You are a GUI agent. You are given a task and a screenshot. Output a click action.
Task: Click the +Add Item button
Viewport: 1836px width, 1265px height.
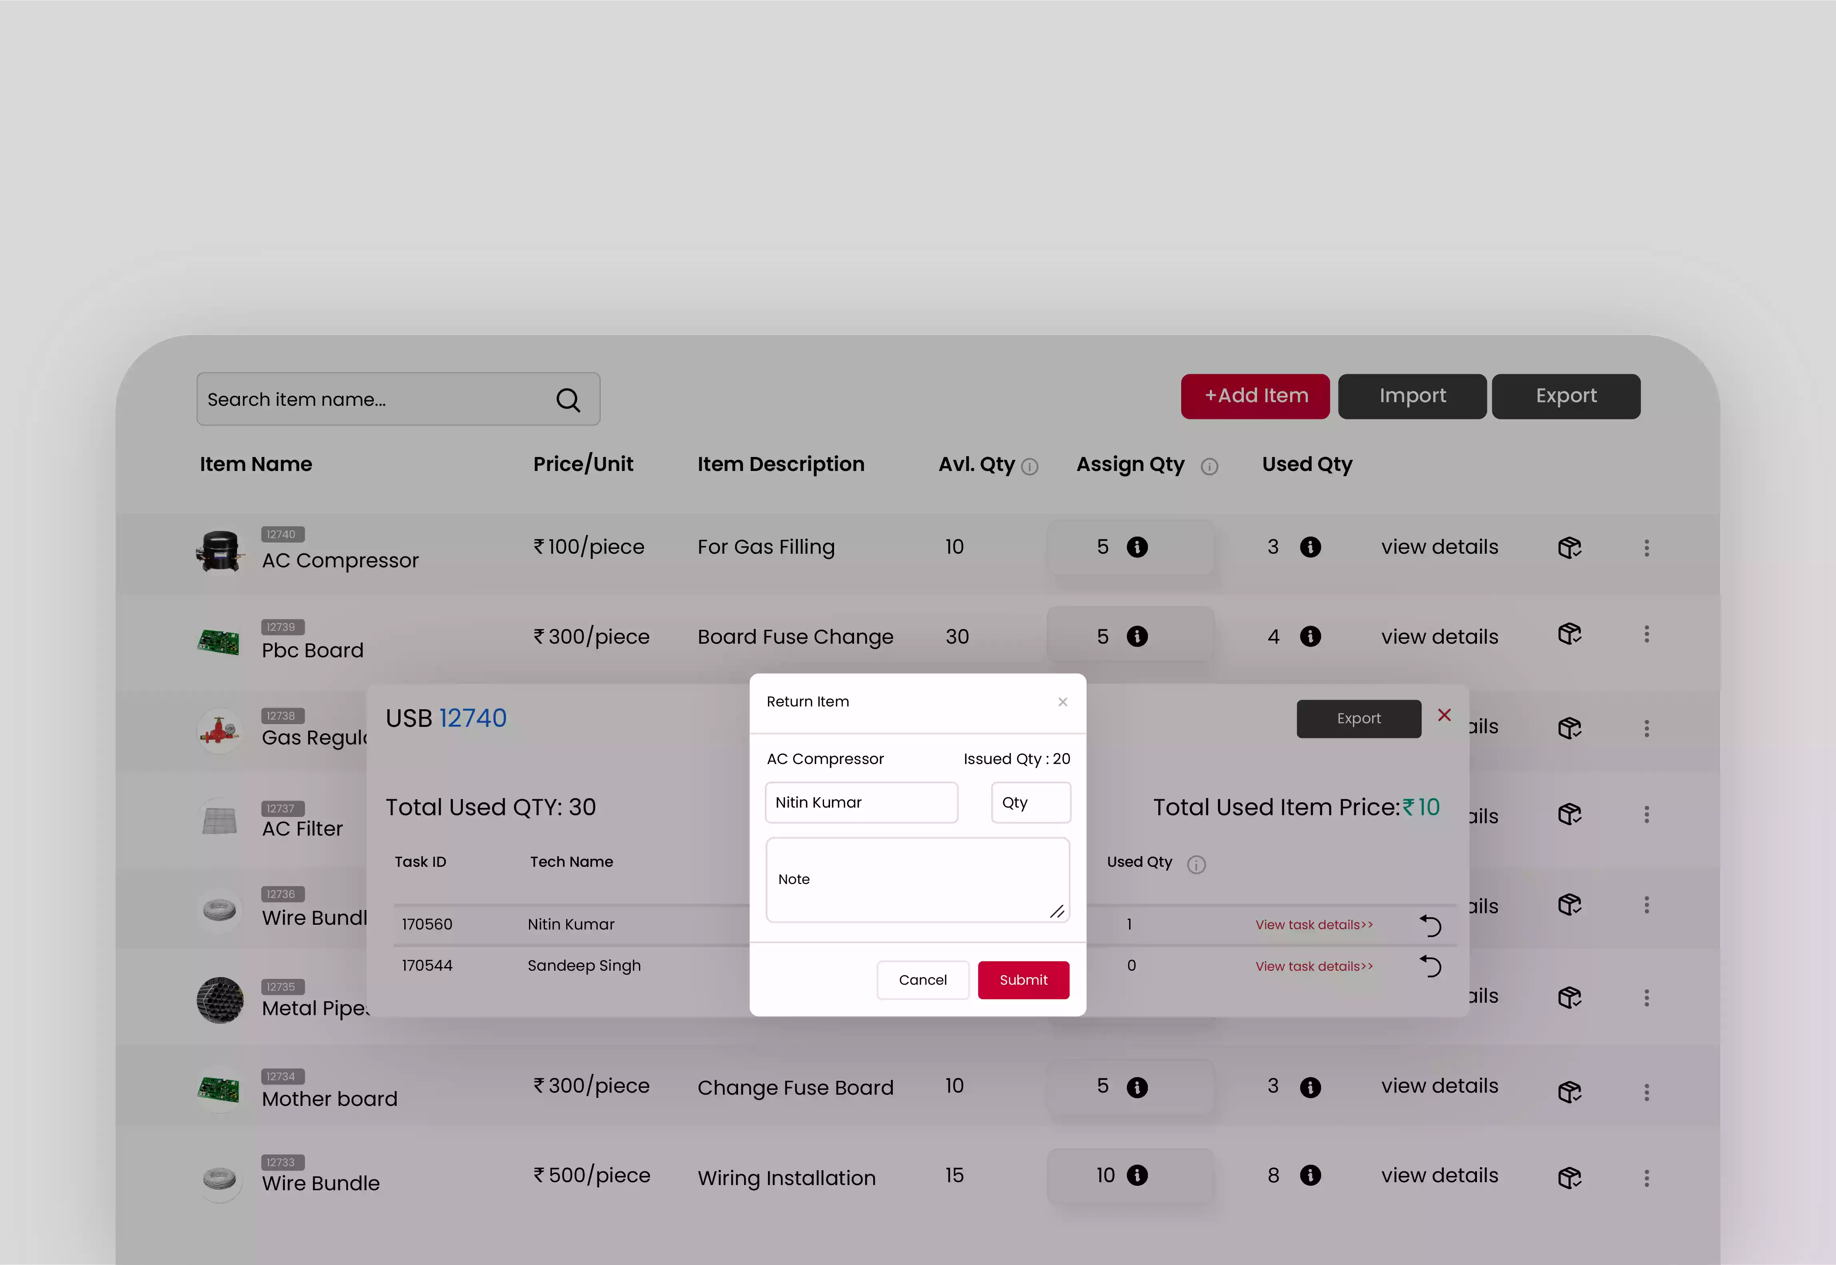pyautogui.click(x=1256, y=396)
